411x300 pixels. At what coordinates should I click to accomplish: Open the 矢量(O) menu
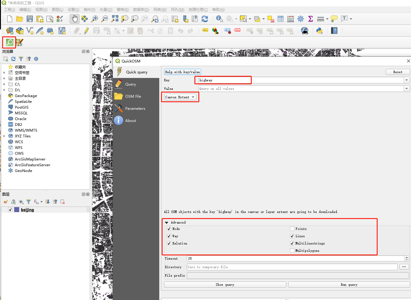[106, 10]
